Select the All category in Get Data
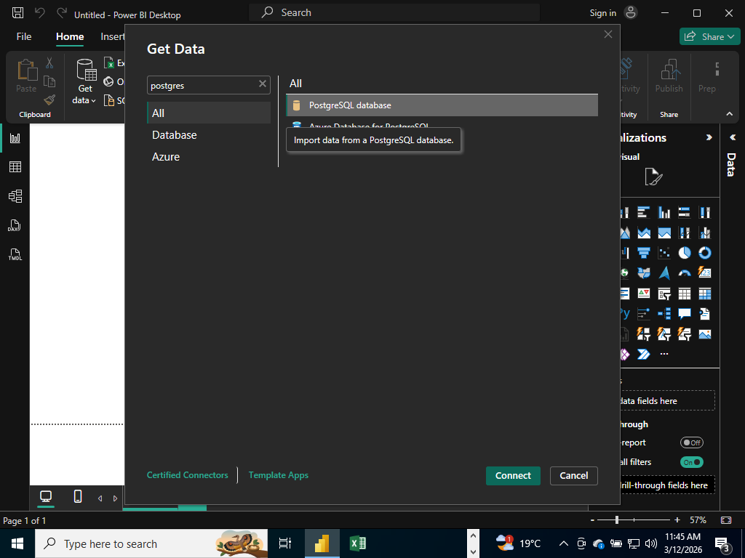This screenshot has height=558, width=745. [x=209, y=113]
